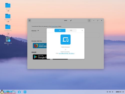Open the three-dot menu in the header bar

point(89,21)
